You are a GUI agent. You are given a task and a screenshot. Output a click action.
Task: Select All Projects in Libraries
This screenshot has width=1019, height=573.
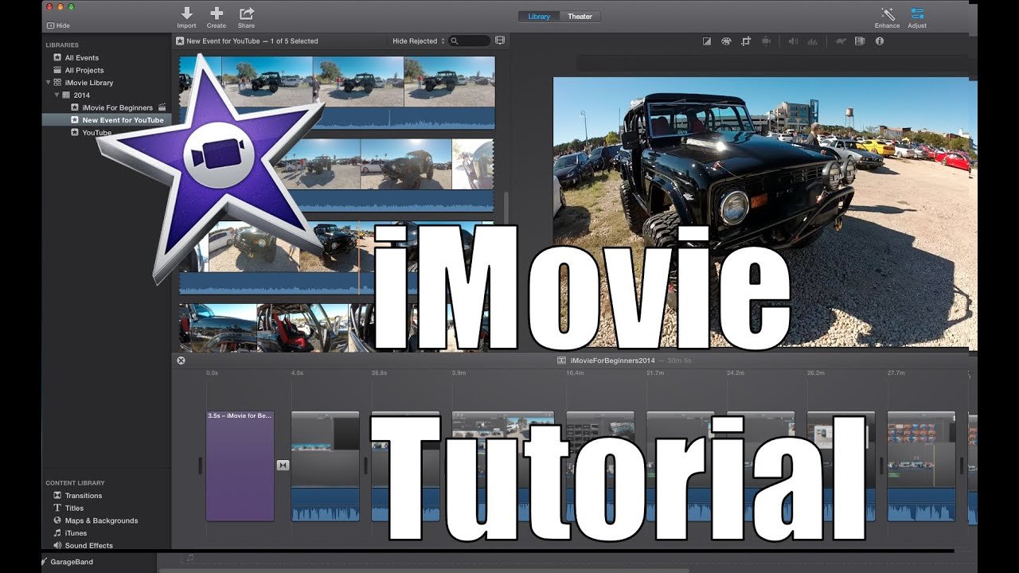[x=84, y=70]
